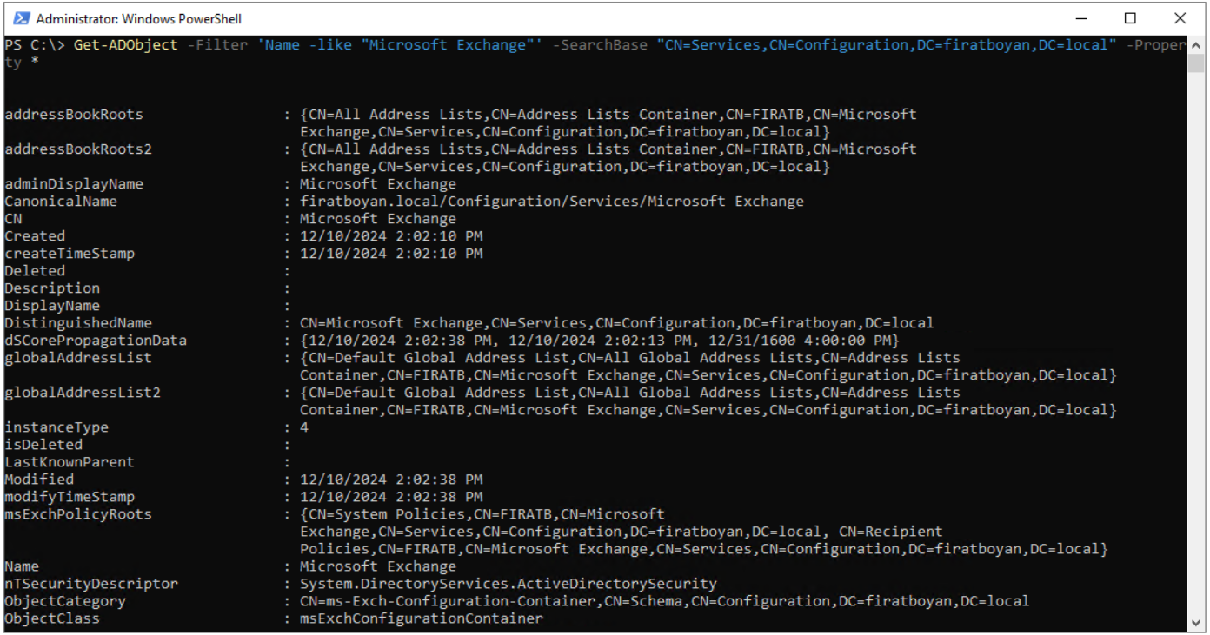The image size is (1210, 635).
Task: Close the PowerShell window
Action: (1180, 18)
